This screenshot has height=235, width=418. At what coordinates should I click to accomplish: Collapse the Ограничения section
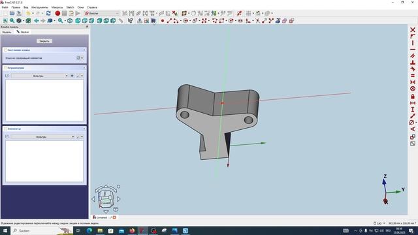(84, 68)
